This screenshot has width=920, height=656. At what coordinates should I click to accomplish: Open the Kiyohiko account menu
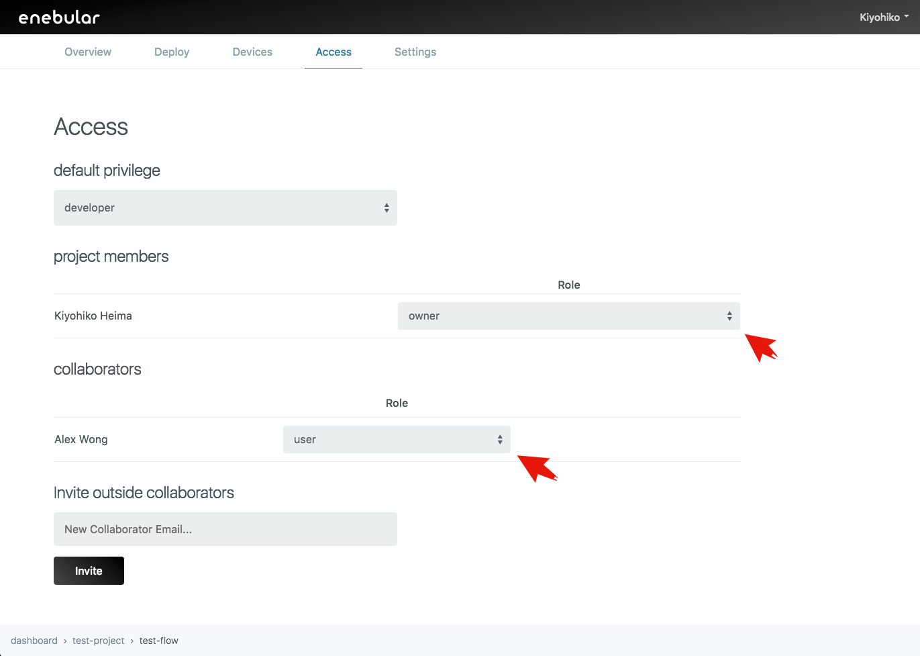(883, 17)
